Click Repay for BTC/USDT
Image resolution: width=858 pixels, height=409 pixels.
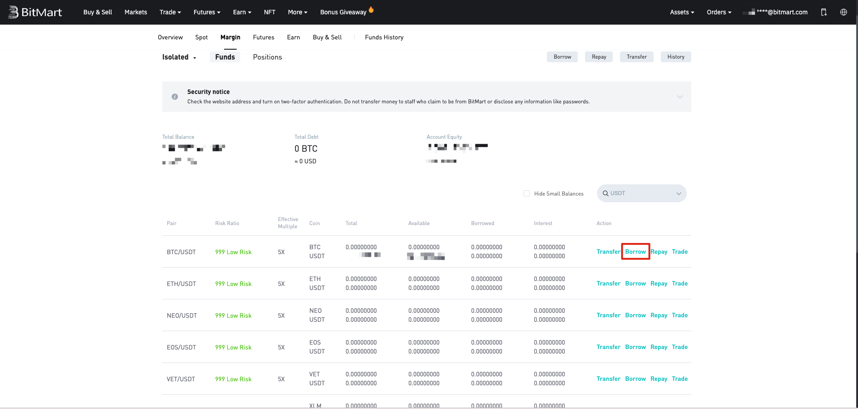point(659,251)
